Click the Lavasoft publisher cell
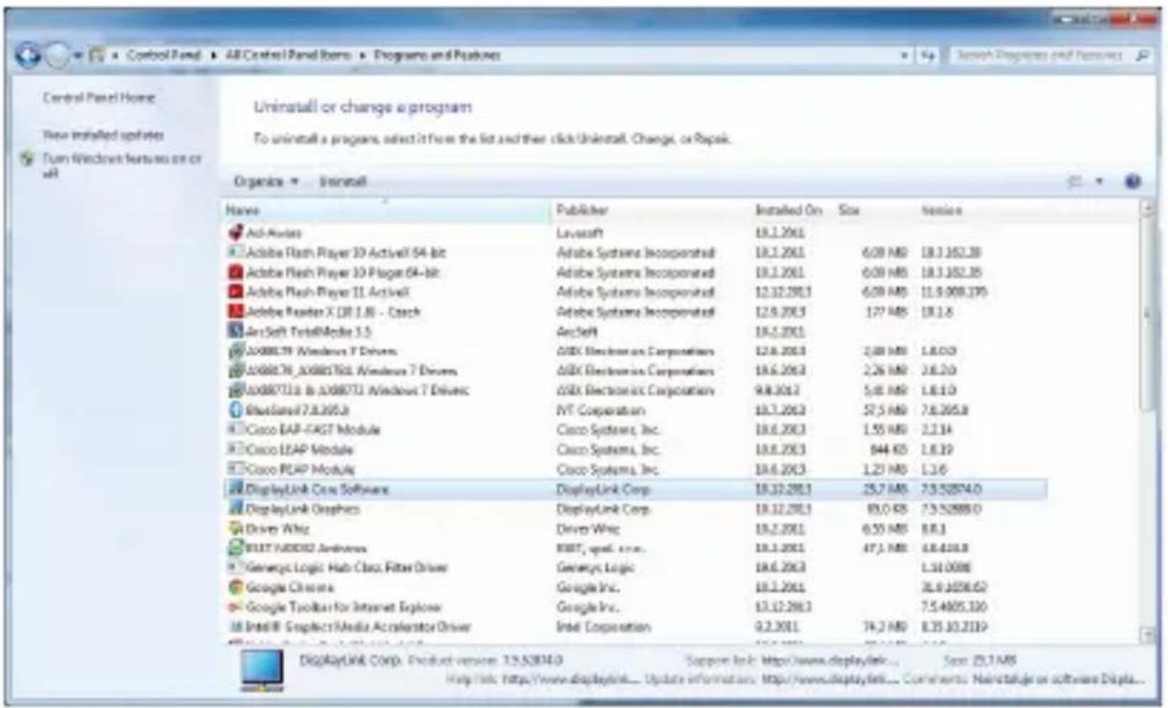This screenshot has width=1168, height=708. (x=581, y=231)
